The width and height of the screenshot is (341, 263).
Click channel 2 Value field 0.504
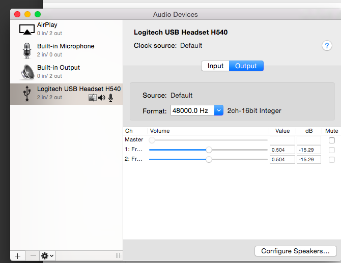(x=282, y=160)
